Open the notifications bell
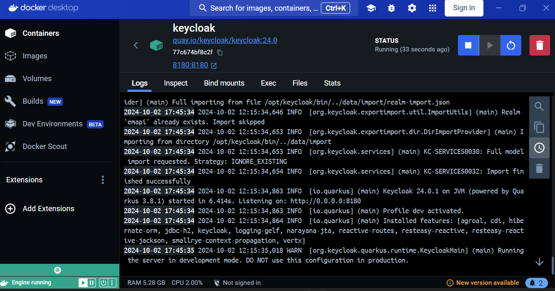Screen dimensions: 555x291 536,283
